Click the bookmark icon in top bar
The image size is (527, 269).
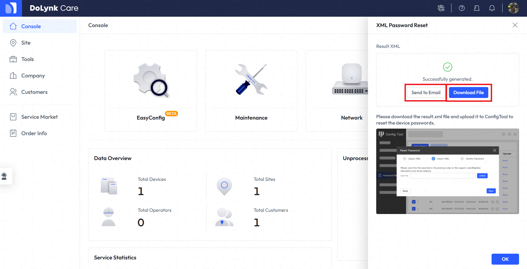coord(477,8)
